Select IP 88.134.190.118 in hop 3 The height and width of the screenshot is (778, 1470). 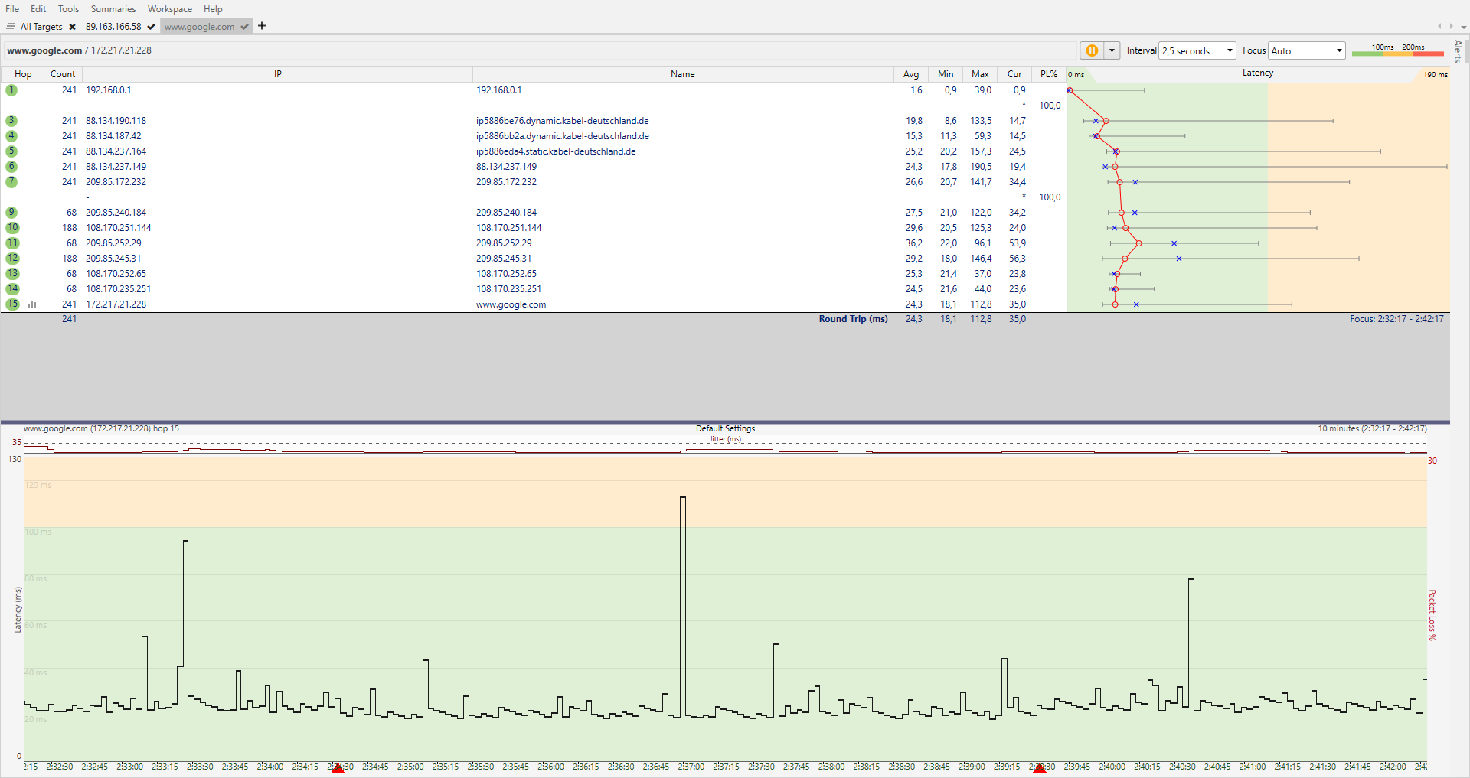point(116,121)
